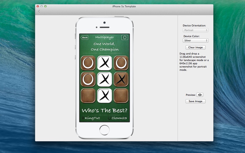
Task: Click the yellow minimize window button
Action: [x=42, y=6]
